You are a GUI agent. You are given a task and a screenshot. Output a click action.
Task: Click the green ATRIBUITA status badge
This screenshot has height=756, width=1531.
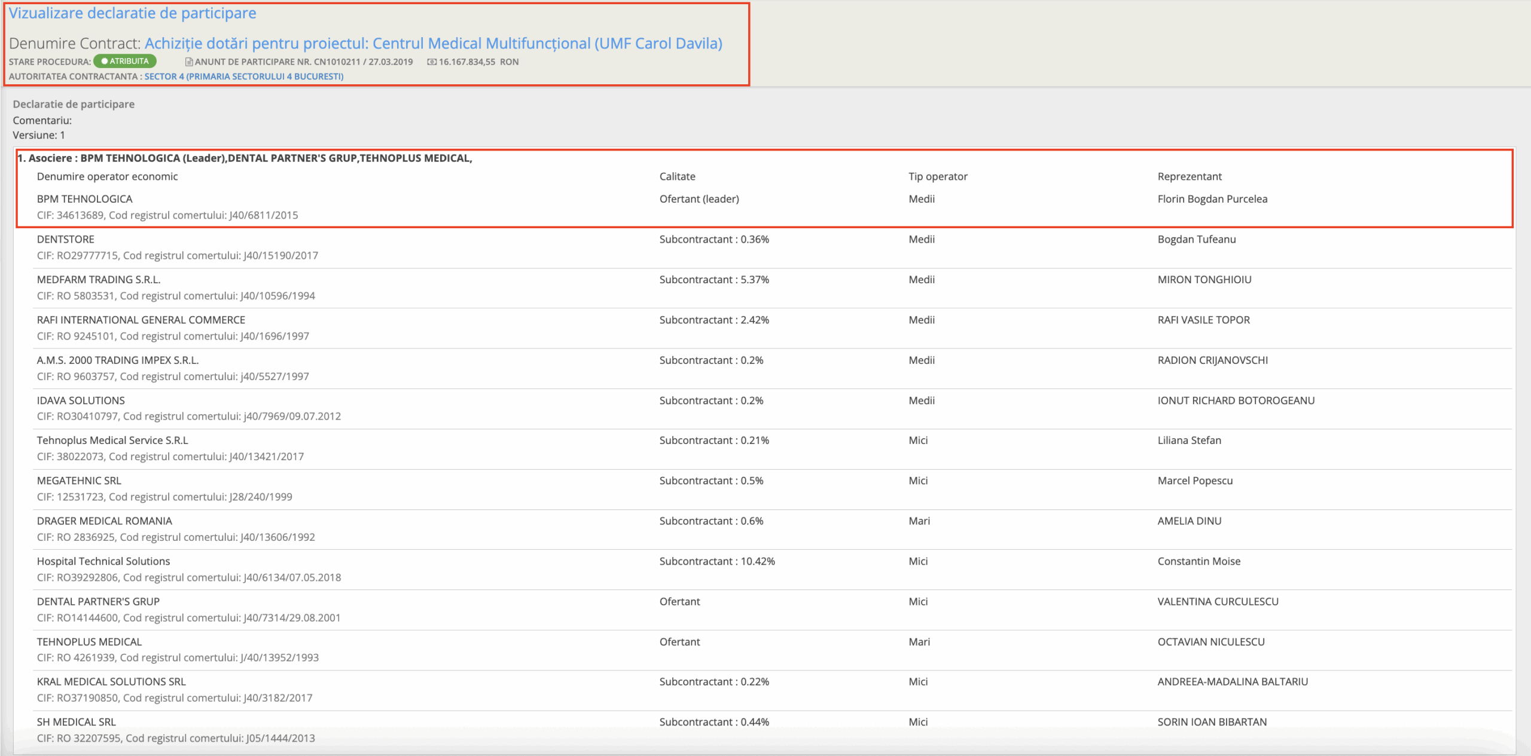(125, 61)
